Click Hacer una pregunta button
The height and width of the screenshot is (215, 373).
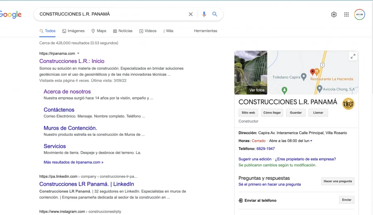point(337,181)
